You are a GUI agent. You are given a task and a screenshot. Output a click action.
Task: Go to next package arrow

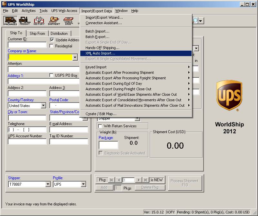coord(139,180)
